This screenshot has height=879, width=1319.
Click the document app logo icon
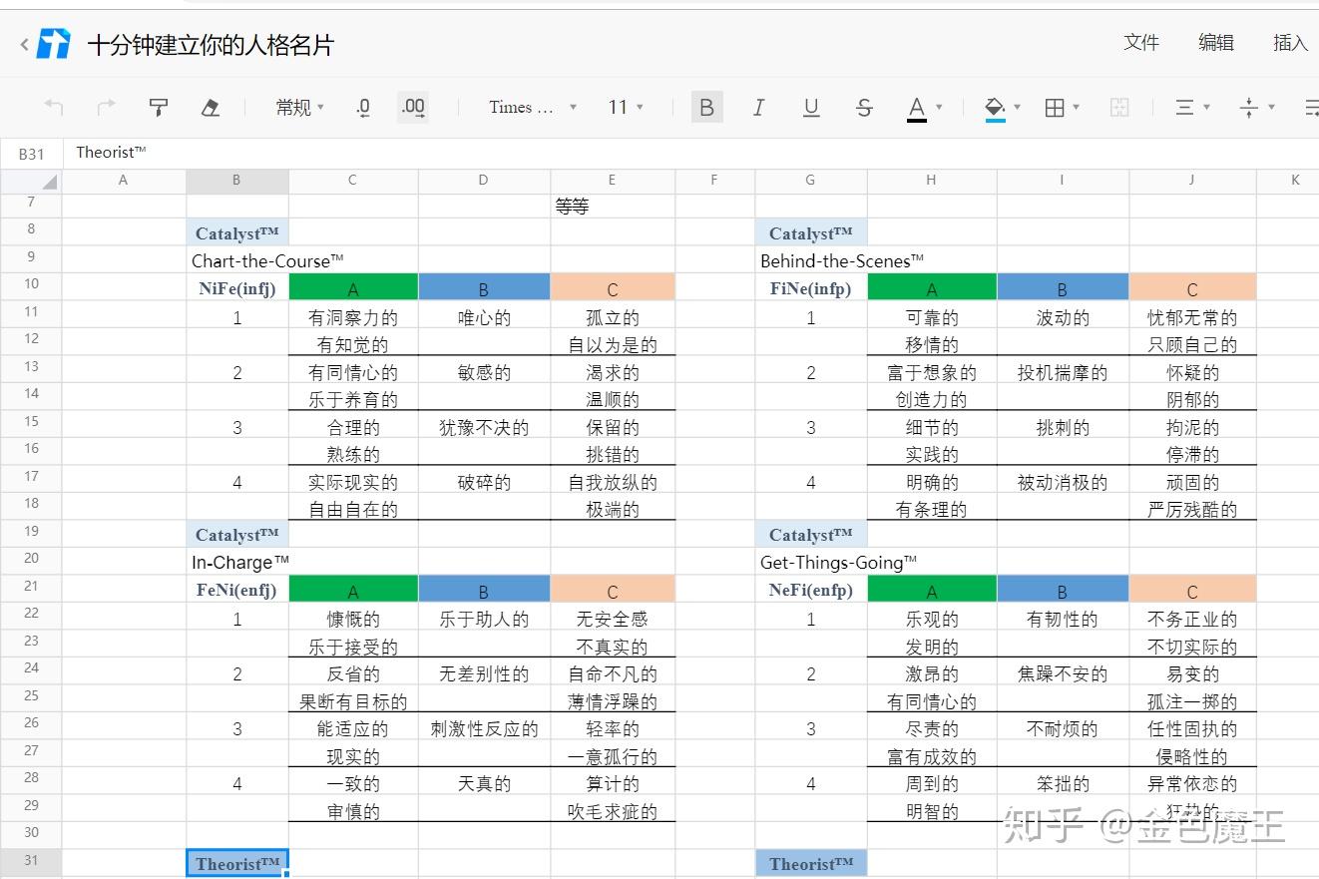click(55, 43)
